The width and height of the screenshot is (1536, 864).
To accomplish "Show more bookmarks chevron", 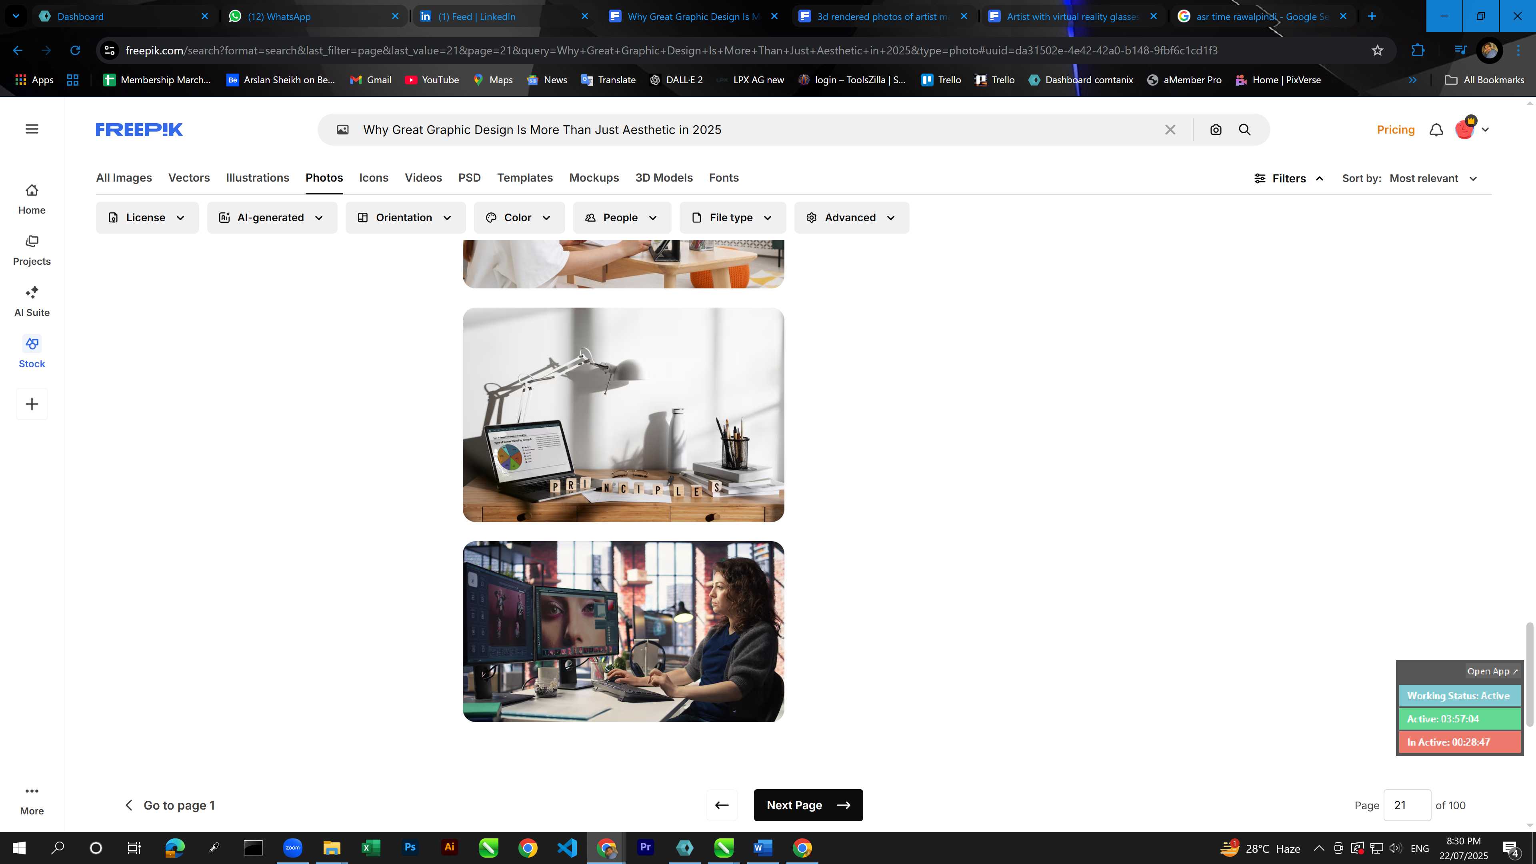I will pyautogui.click(x=1412, y=80).
